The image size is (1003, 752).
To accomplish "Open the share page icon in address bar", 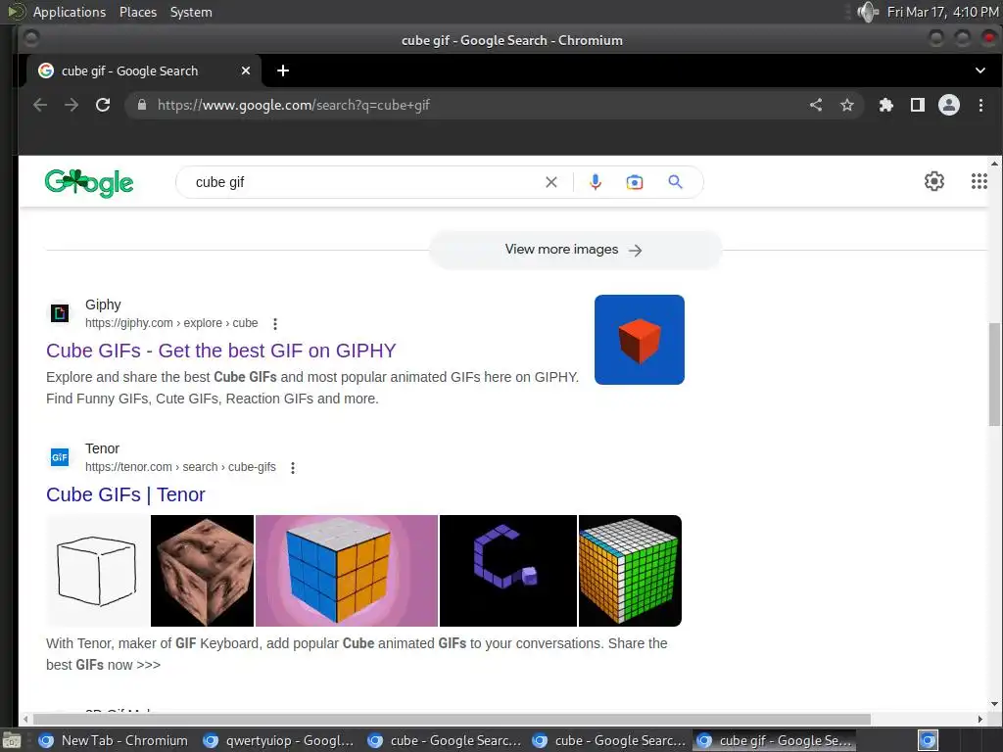I will click(x=816, y=105).
